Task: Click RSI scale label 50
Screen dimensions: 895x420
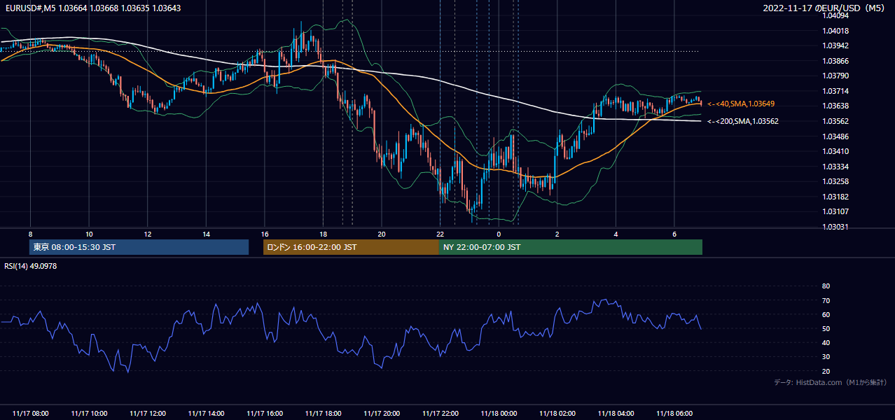Action: coord(826,328)
